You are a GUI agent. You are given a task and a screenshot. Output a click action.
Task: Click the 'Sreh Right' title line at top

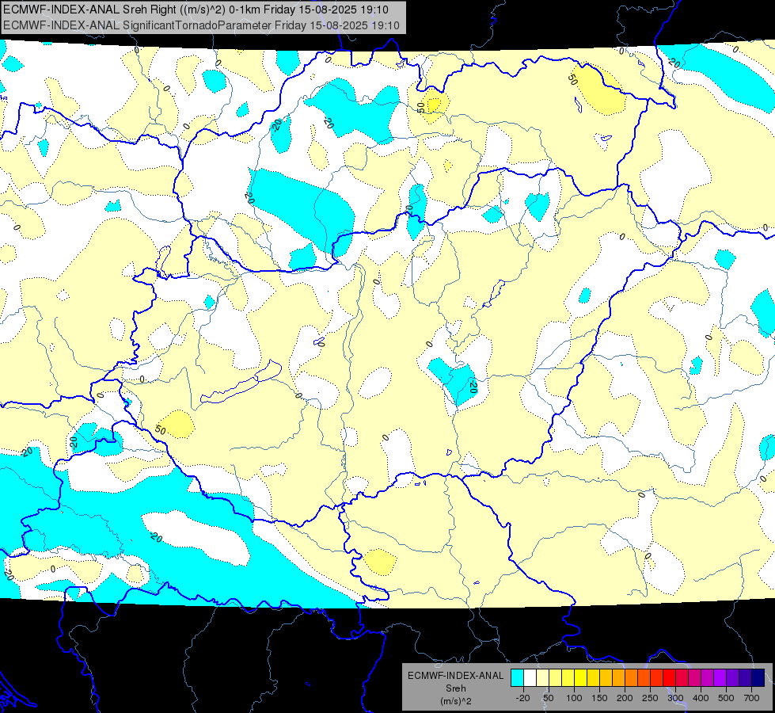pos(196,10)
